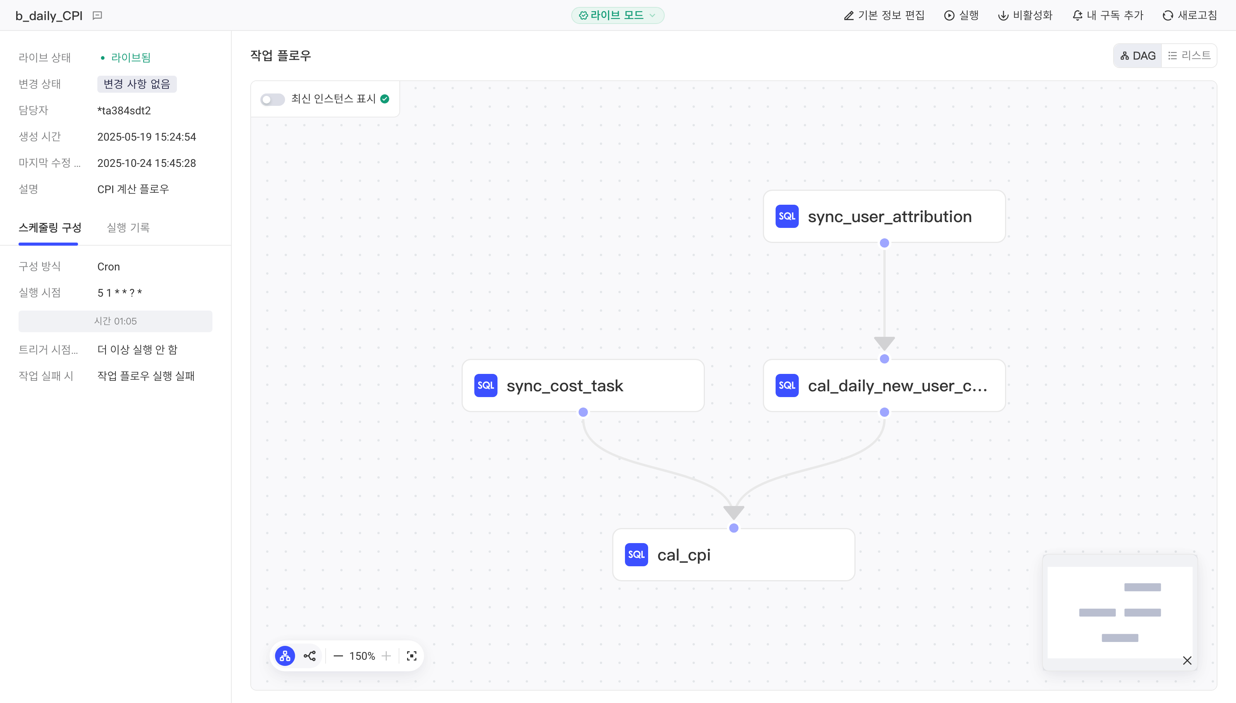This screenshot has width=1236, height=703.
Task: Zoom in with the plus icon
Action: click(x=386, y=656)
